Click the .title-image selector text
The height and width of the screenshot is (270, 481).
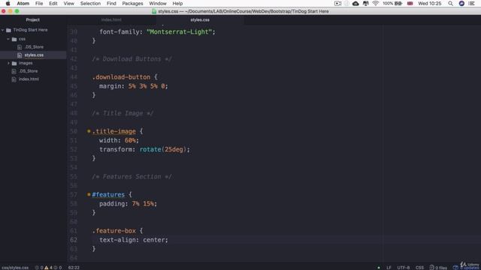point(113,131)
